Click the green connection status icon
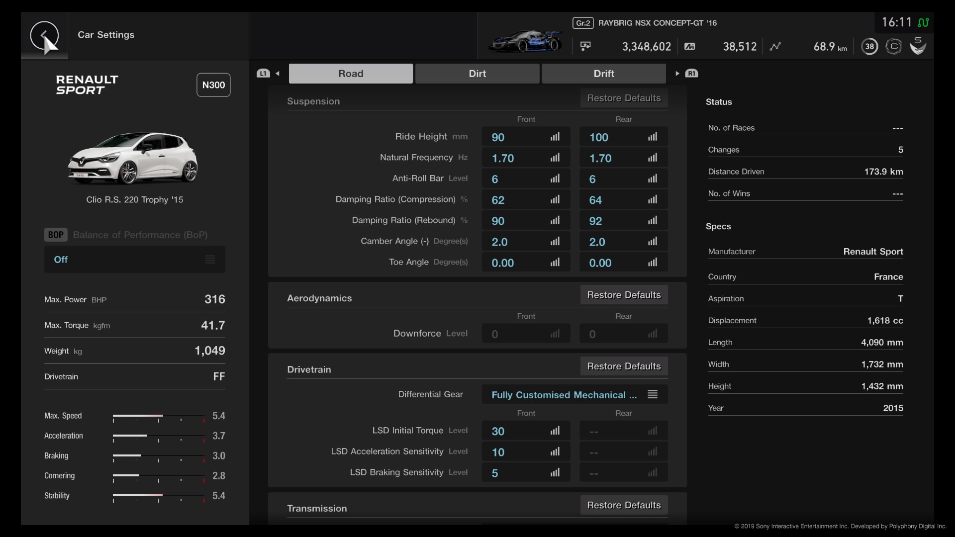This screenshot has height=537, width=955. tap(923, 22)
